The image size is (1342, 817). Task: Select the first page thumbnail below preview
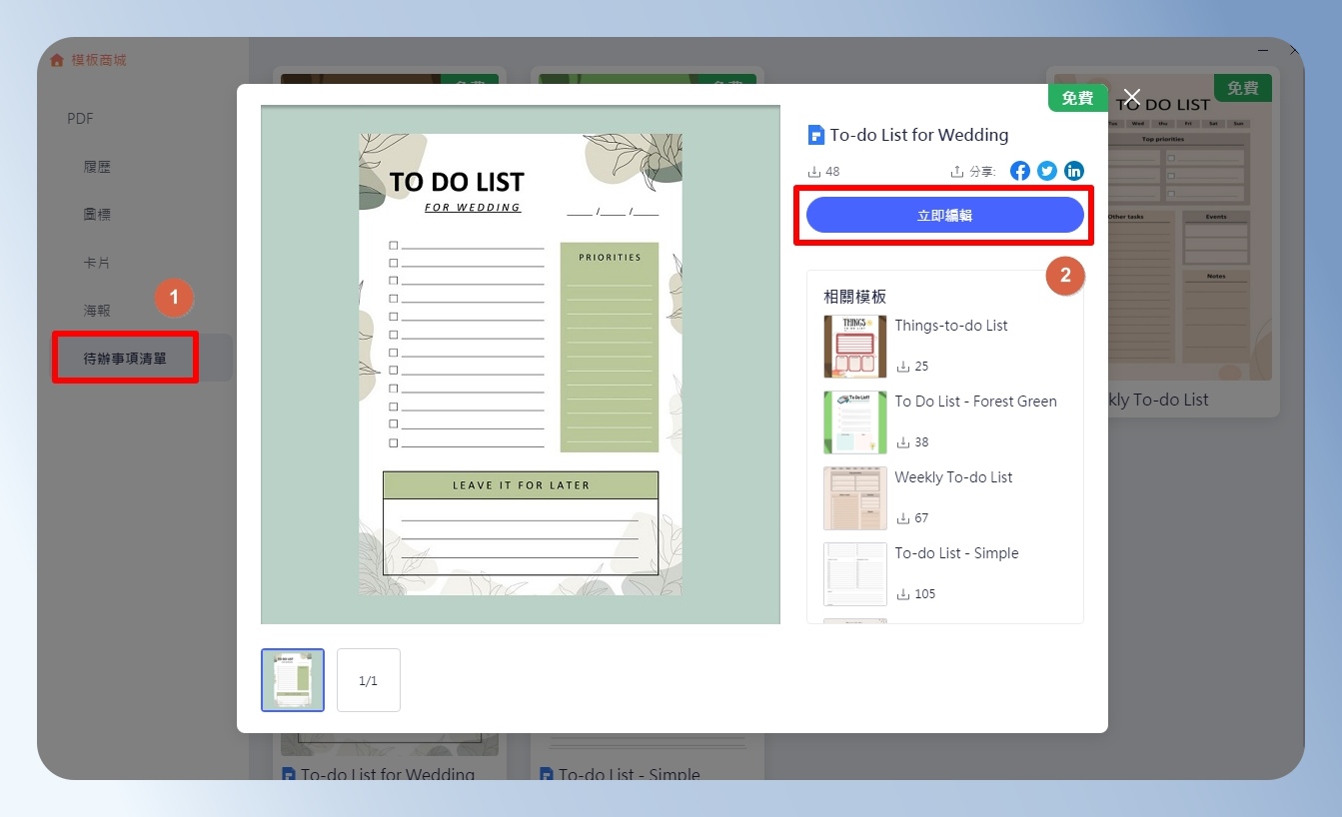coord(293,680)
